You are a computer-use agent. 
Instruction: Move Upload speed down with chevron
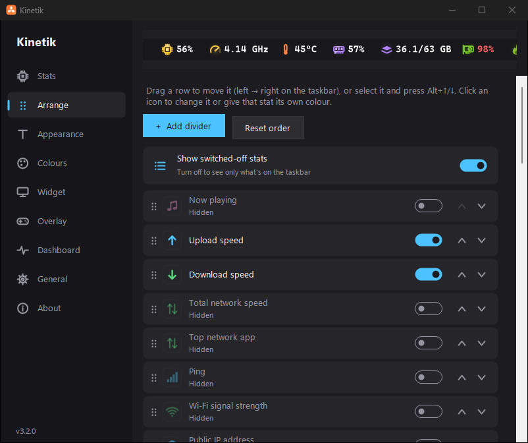point(481,241)
